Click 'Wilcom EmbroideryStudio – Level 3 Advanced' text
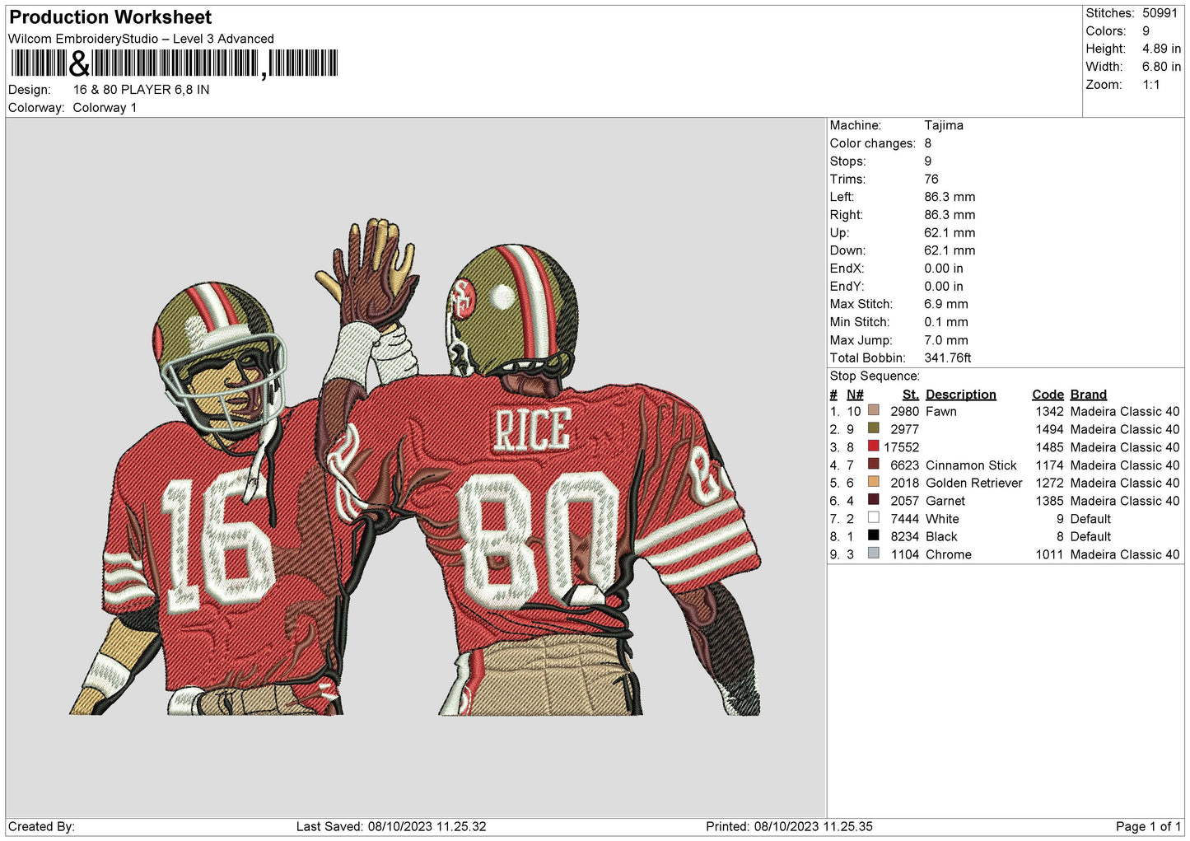 click(141, 39)
